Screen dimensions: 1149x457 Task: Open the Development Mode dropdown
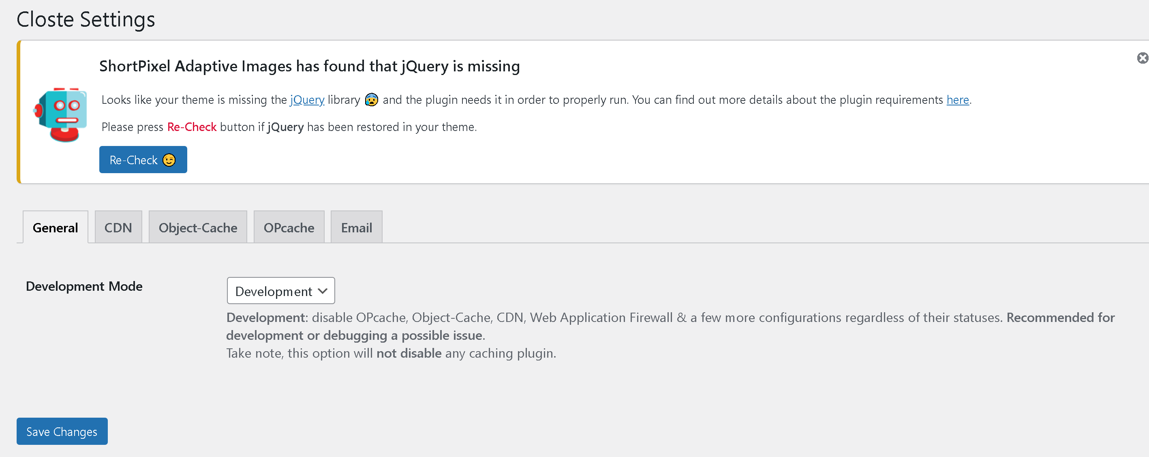click(x=281, y=290)
